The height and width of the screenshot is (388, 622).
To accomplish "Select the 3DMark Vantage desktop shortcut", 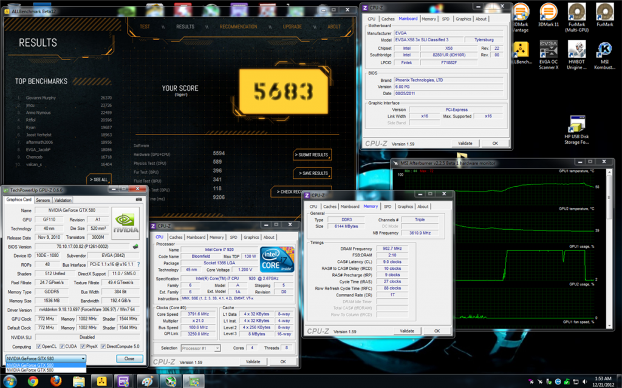I will pyautogui.click(x=521, y=17).
